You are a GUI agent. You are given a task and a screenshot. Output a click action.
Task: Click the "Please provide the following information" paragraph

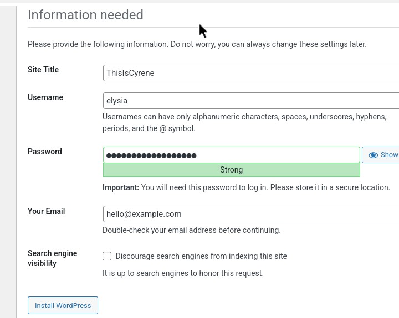[197, 44]
